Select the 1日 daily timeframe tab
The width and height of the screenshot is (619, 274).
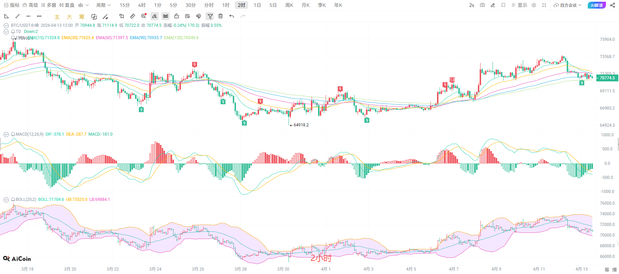(257, 5)
